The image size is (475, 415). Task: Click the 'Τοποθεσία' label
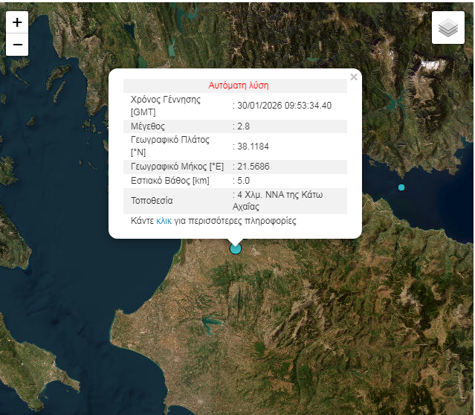[152, 201]
